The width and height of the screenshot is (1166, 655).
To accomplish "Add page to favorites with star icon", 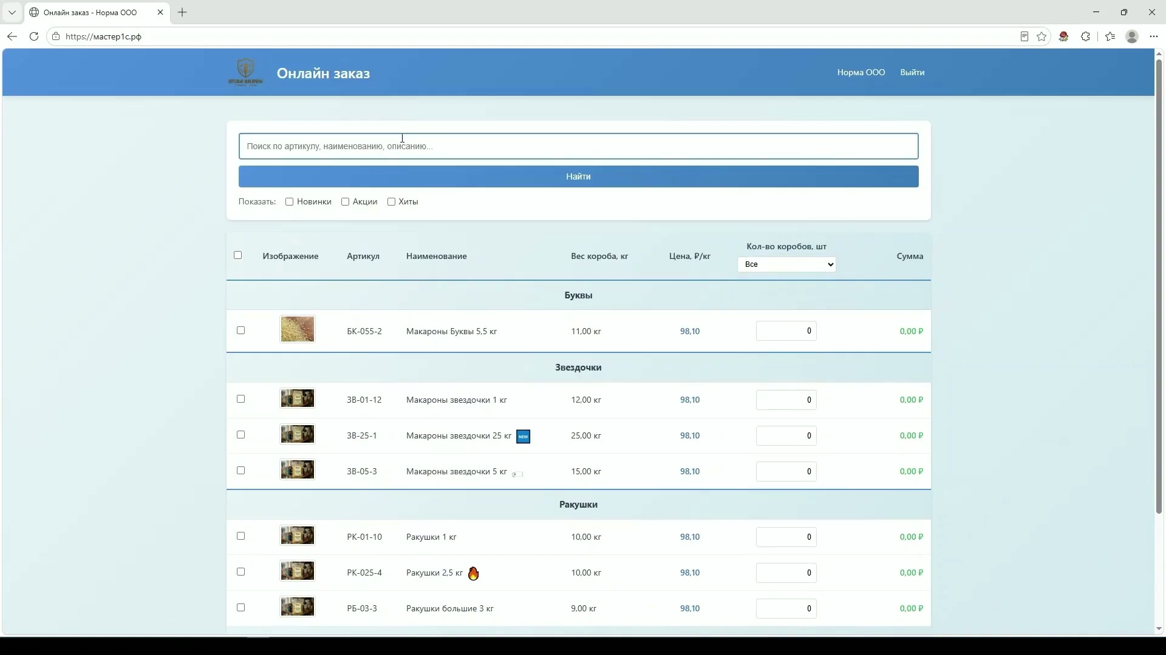I will [x=1042, y=36].
